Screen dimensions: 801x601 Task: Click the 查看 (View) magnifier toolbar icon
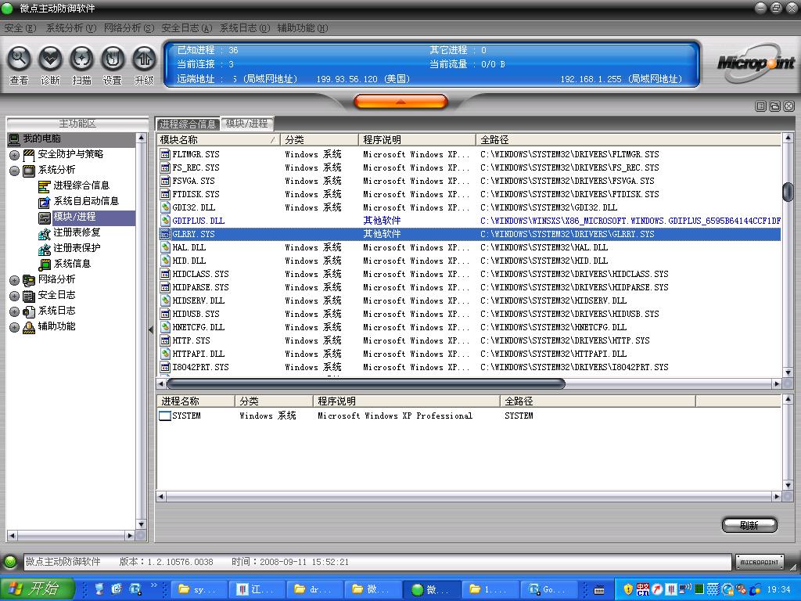(20, 59)
